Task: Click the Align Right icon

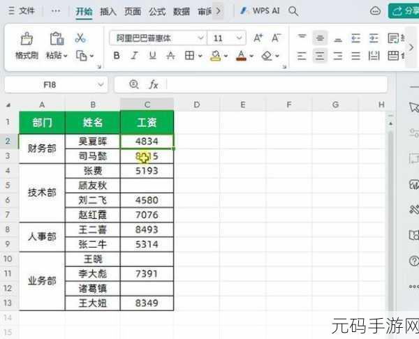Action: pos(338,56)
